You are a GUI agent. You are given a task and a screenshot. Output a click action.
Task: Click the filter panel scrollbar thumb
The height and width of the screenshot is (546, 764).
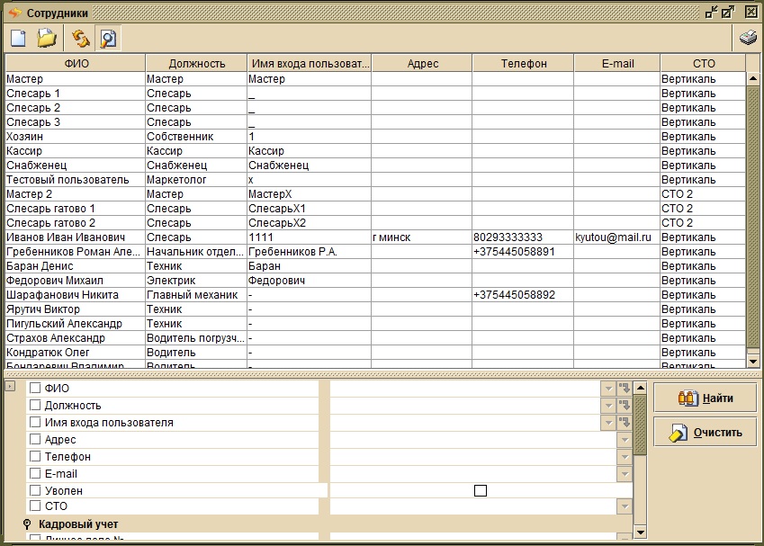click(x=641, y=425)
